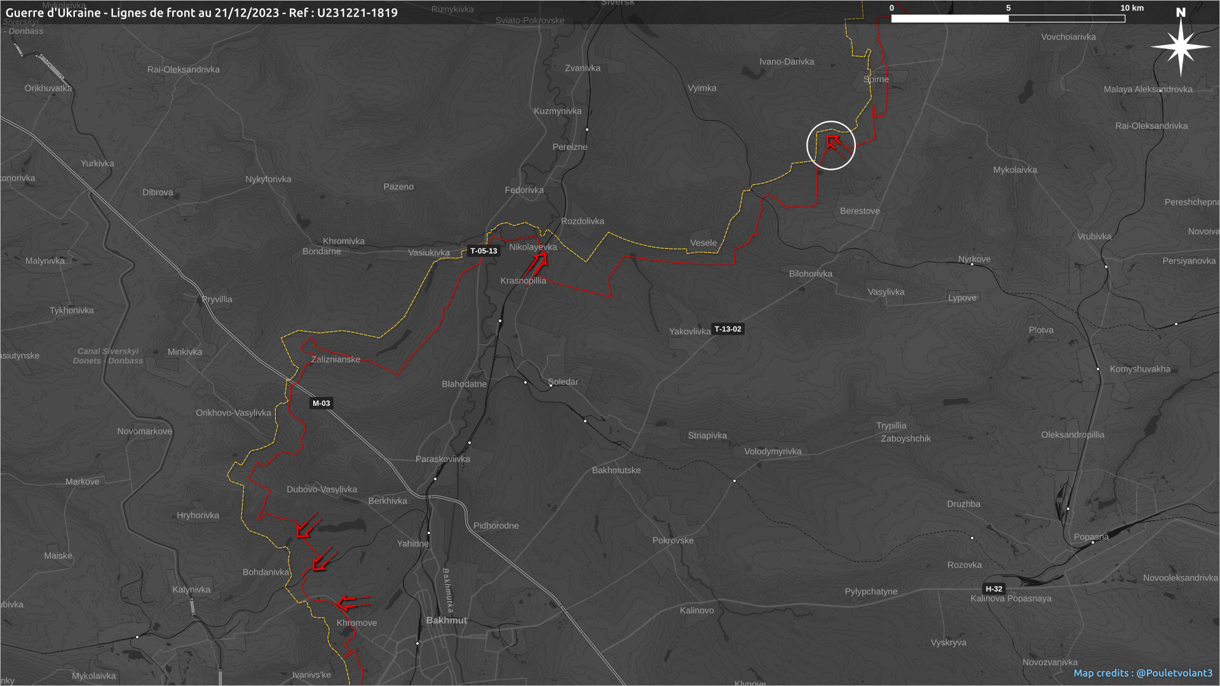Screen dimensions: 1220x686
Task: Click the Canal Siverskyi Donets - Donbass label
Action: (108, 356)
